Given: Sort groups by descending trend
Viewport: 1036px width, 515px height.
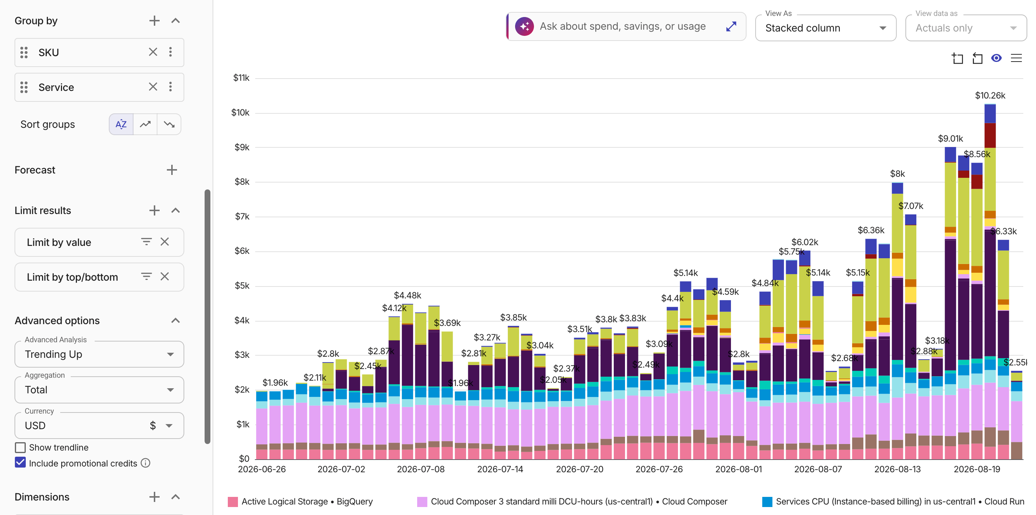Looking at the screenshot, I should pos(169,124).
